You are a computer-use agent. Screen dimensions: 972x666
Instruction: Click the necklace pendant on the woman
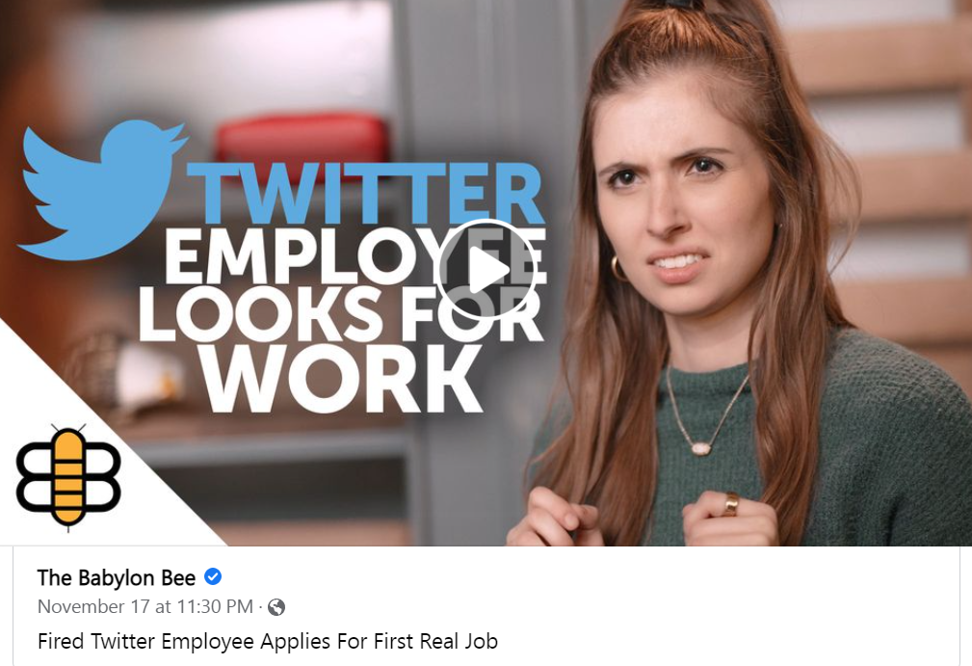coord(701,448)
